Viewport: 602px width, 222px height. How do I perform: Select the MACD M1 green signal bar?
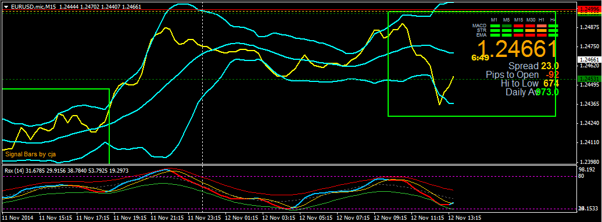tap(495, 26)
